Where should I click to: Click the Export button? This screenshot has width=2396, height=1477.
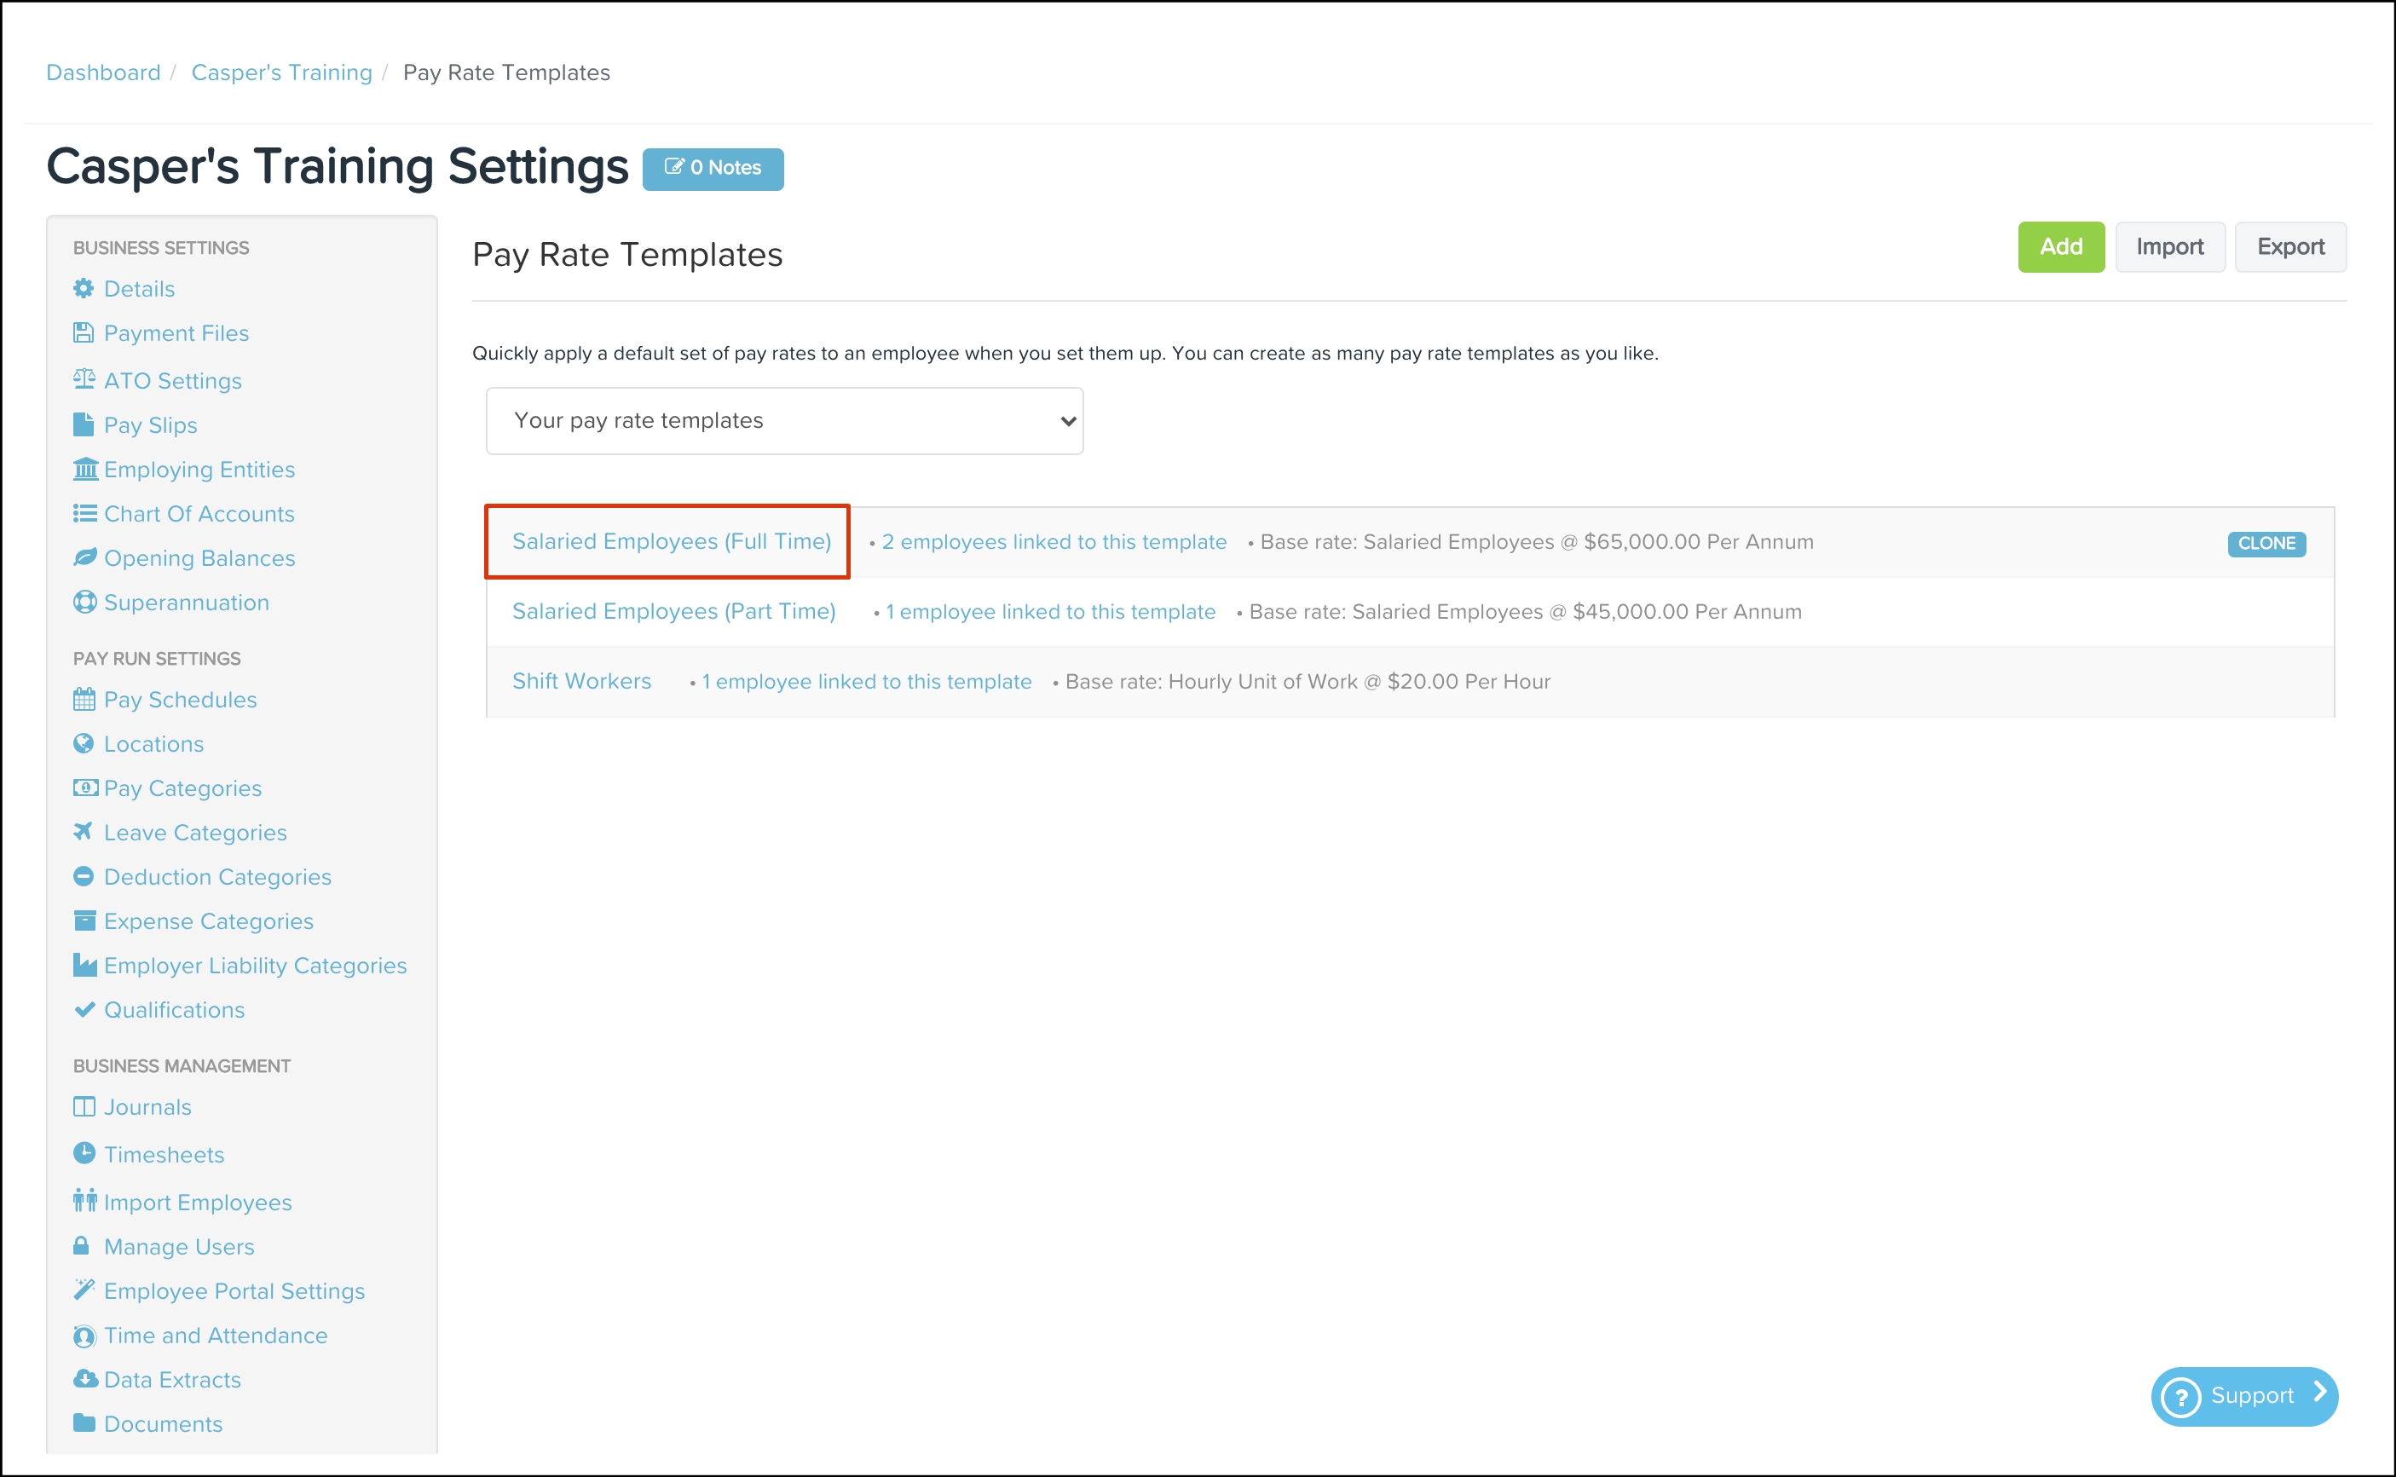(x=2289, y=247)
